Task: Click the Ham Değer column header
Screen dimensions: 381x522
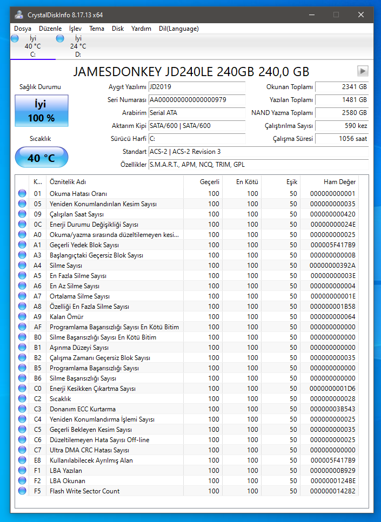Action: coord(329,182)
